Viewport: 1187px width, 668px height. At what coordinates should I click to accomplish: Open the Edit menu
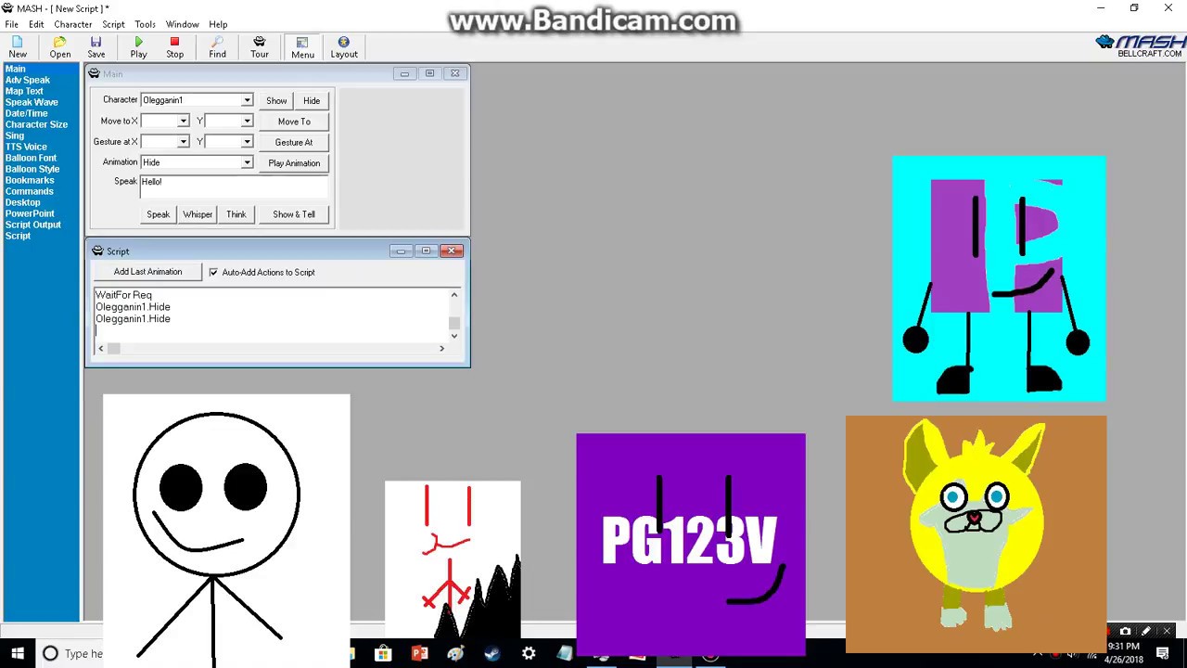[36, 24]
